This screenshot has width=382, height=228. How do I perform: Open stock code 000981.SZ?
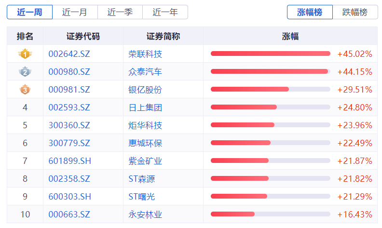coord(69,90)
